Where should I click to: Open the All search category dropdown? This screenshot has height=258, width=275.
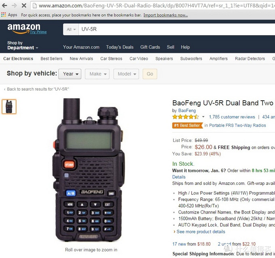click(71, 29)
